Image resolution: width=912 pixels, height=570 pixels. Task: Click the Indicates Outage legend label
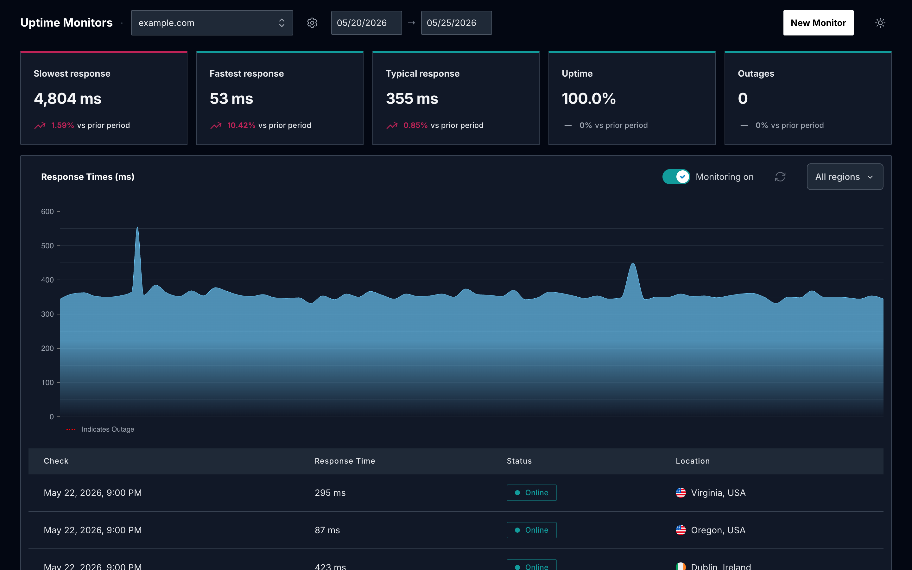click(108, 429)
